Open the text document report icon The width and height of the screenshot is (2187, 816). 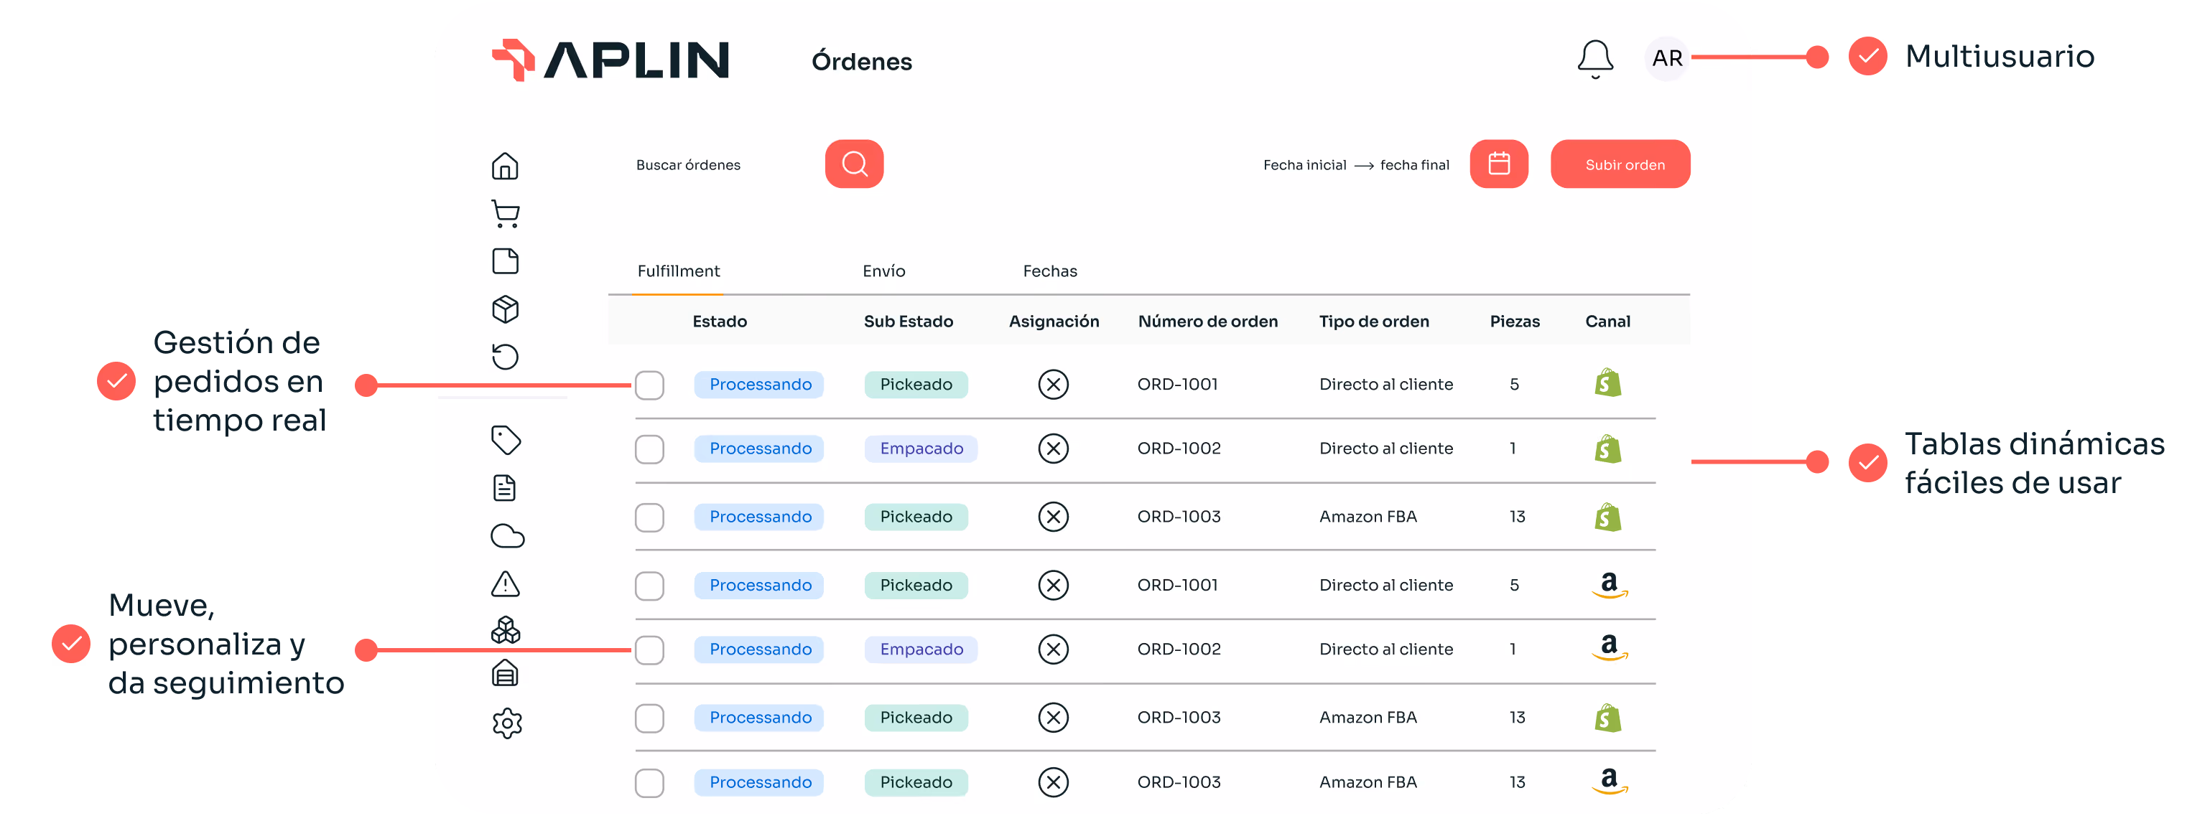pos(504,488)
